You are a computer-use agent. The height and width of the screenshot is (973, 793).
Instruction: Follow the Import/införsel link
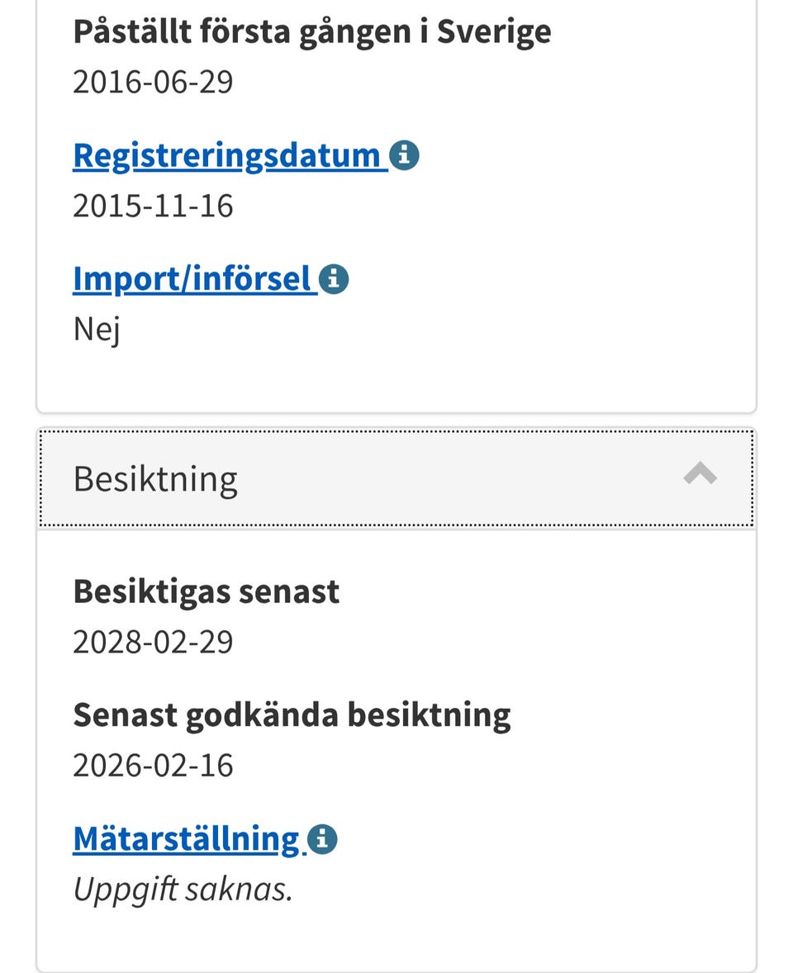point(192,279)
